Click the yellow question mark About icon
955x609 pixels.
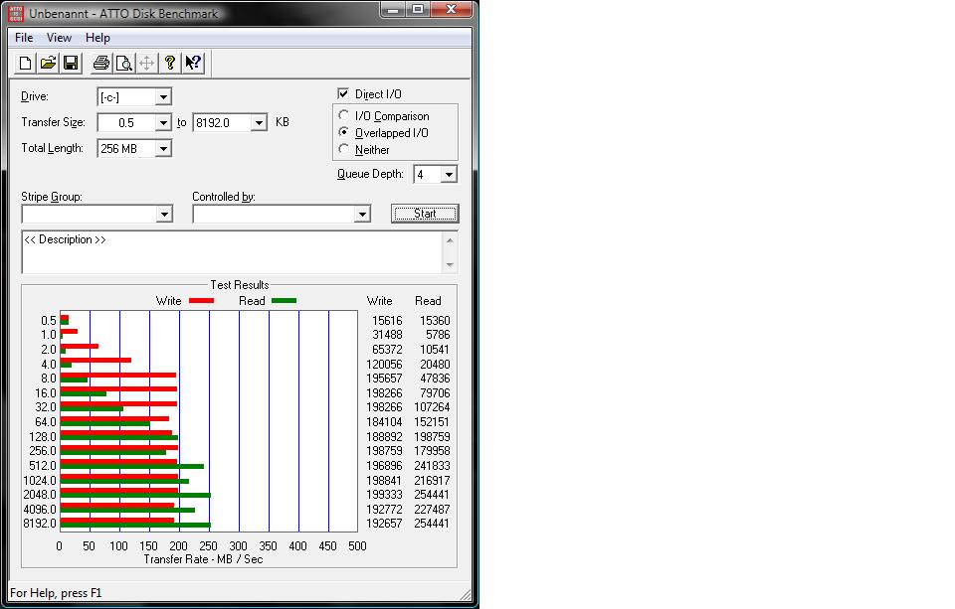click(170, 64)
